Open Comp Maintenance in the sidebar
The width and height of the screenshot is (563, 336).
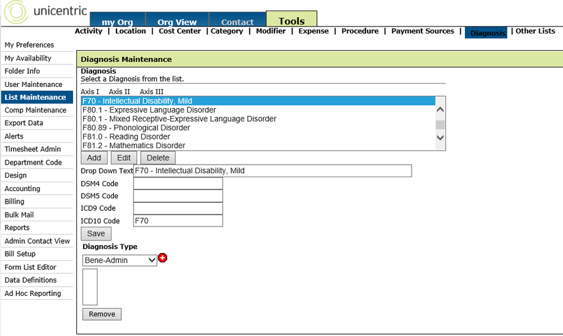point(37,110)
